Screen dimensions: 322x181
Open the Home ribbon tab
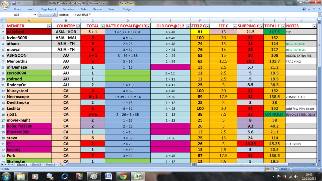(17, 9)
